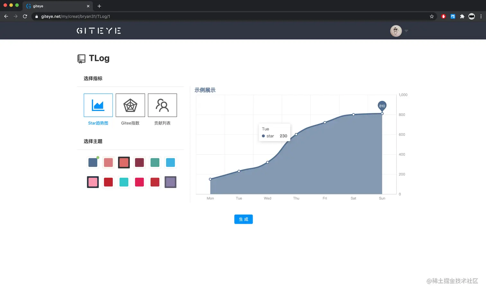Click the 示例展示 chart title

coord(205,90)
